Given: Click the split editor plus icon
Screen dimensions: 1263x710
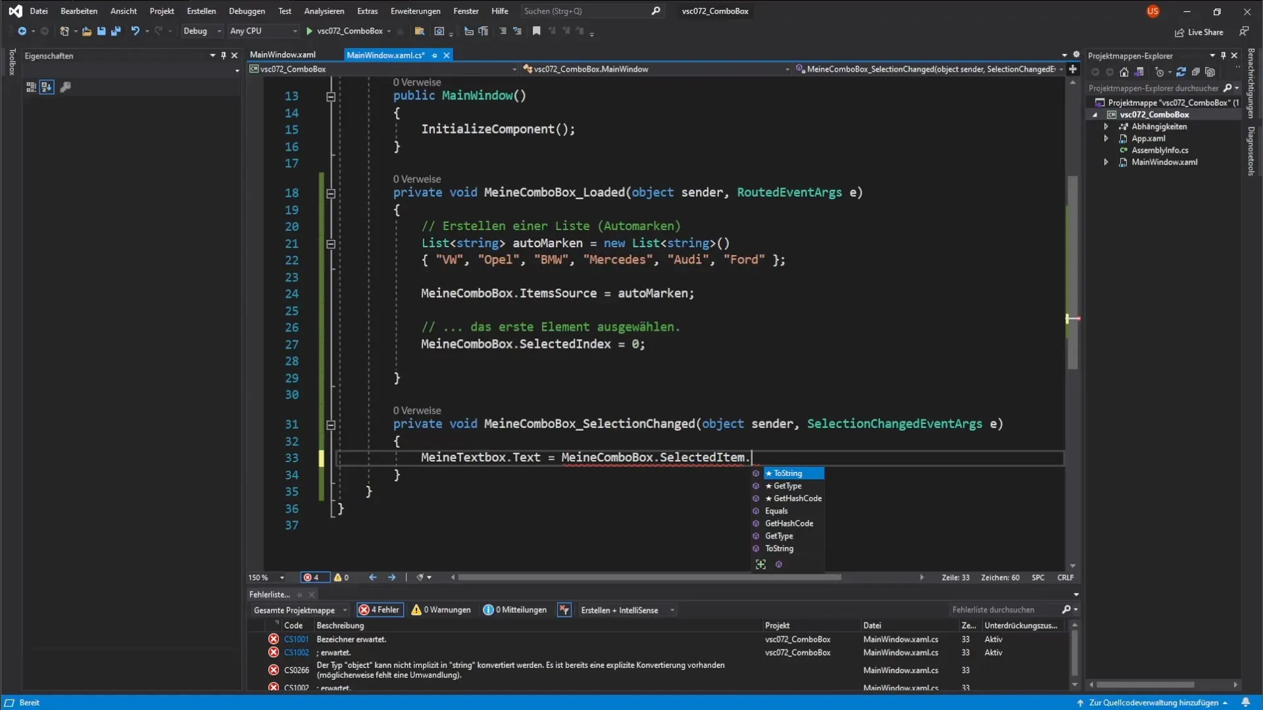Looking at the screenshot, I should click(1073, 69).
